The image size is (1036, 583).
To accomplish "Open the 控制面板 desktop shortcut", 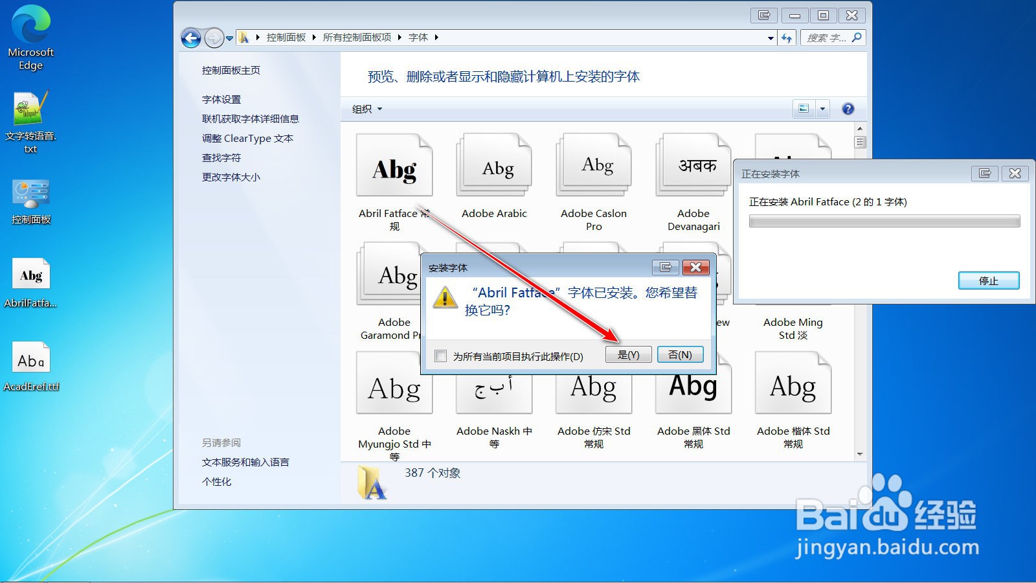I will [30, 194].
